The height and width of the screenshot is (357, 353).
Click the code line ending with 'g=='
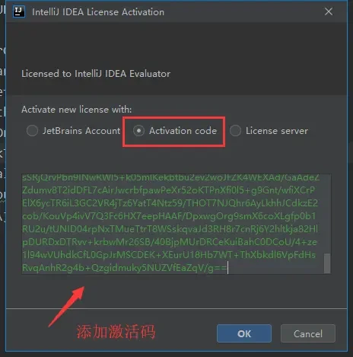point(125,268)
